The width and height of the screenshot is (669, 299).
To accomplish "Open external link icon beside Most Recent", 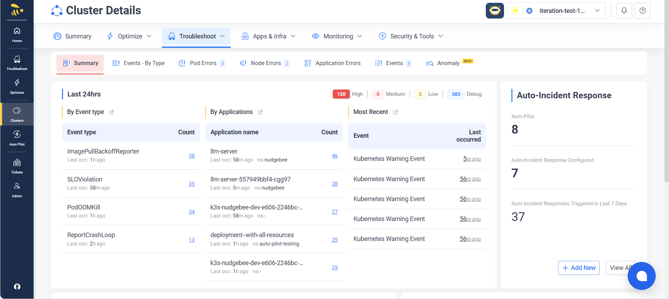I will (395, 112).
